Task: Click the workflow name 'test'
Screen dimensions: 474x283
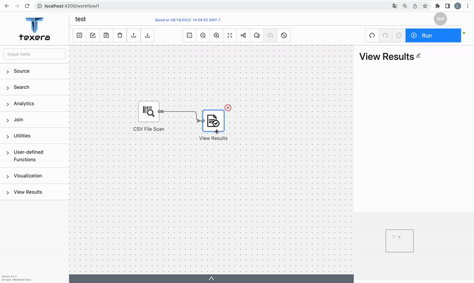Action: click(x=81, y=19)
